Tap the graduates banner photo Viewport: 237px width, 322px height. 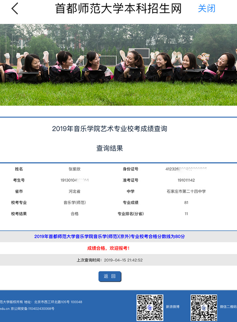point(118,65)
